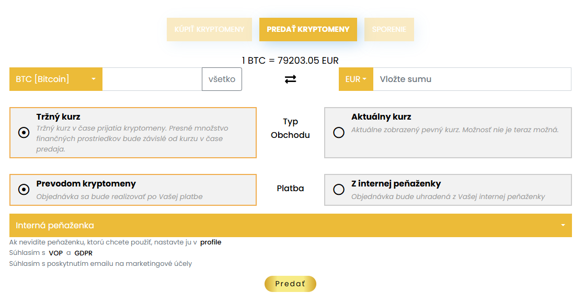Open the VOP terms link
Viewport: 584px width, 304px height.
pyautogui.click(x=55, y=253)
